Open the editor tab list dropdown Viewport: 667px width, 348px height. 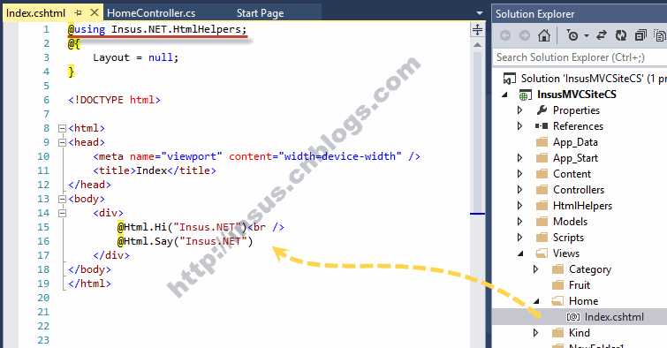[480, 13]
